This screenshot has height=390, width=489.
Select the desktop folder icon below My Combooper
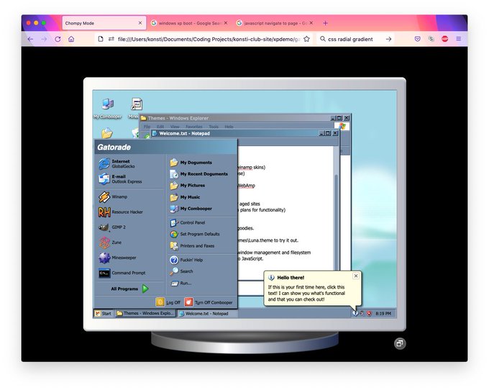(107, 133)
